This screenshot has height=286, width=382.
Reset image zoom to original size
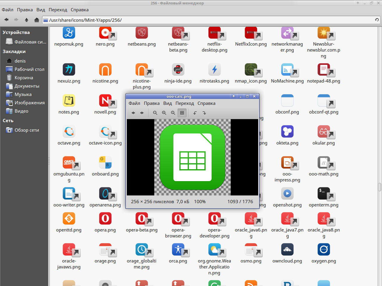tap(173, 113)
